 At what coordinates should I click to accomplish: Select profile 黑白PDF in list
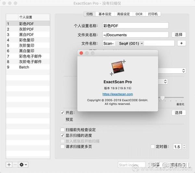tap(28, 34)
